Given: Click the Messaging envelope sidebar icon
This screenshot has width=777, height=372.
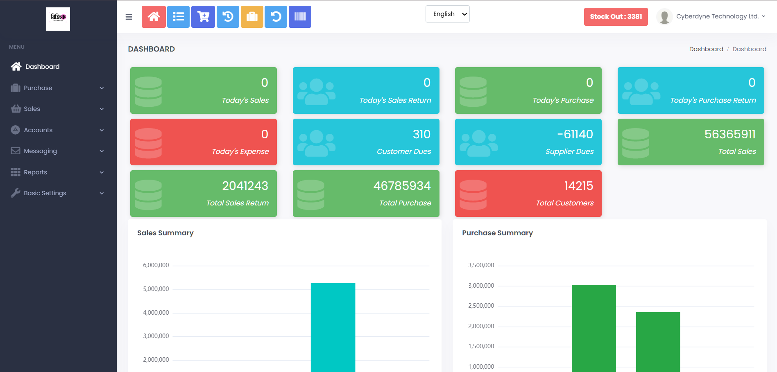Looking at the screenshot, I should coord(16,151).
